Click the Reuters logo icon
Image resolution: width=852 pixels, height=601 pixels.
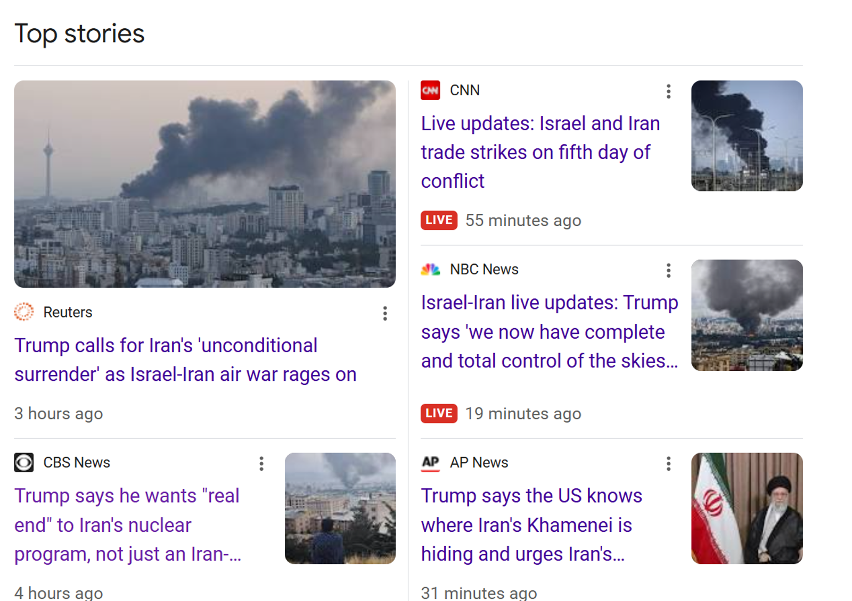(24, 312)
